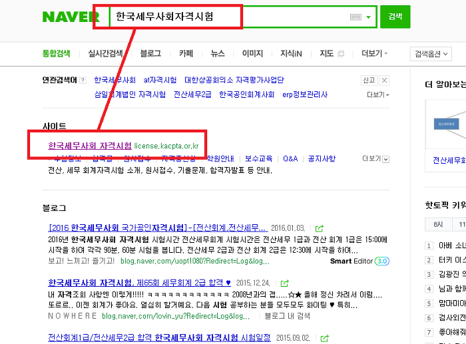The height and width of the screenshot is (344, 466).
Task: Click related search 한국공인회계사회
Action: coord(247,94)
